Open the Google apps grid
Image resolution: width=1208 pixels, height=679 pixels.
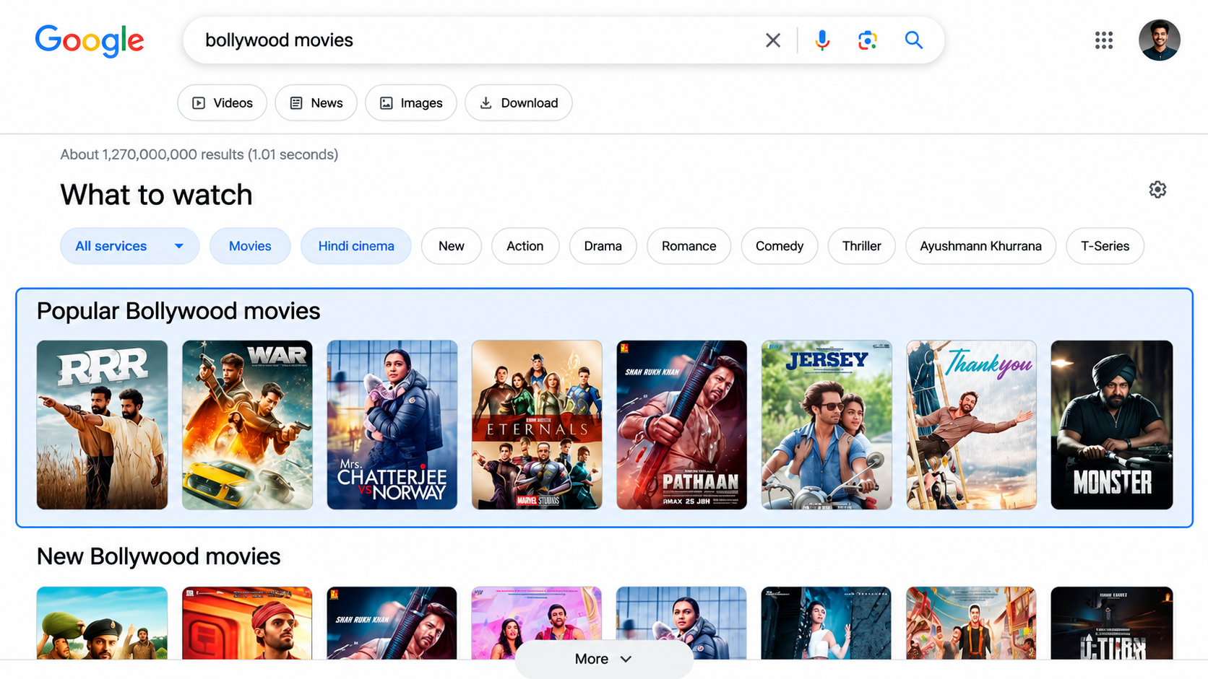[x=1104, y=40]
